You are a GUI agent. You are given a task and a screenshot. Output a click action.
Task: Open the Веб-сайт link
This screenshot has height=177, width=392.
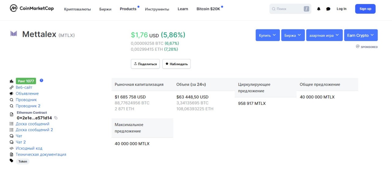tap(24, 87)
